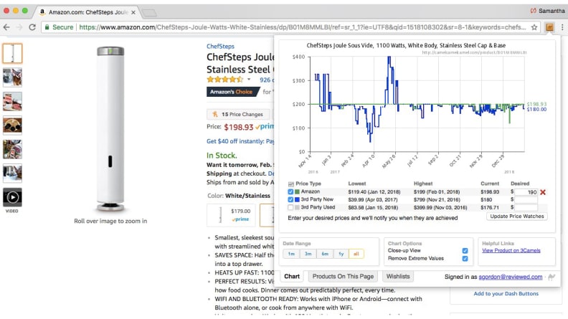
Task: Edit the Amazon desired price field
Action: (x=526, y=192)
